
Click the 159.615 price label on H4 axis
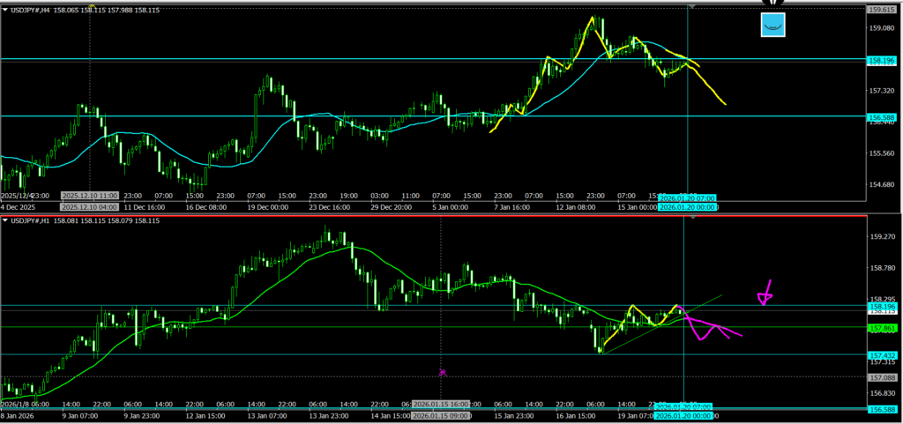click(x=883, y=9)
